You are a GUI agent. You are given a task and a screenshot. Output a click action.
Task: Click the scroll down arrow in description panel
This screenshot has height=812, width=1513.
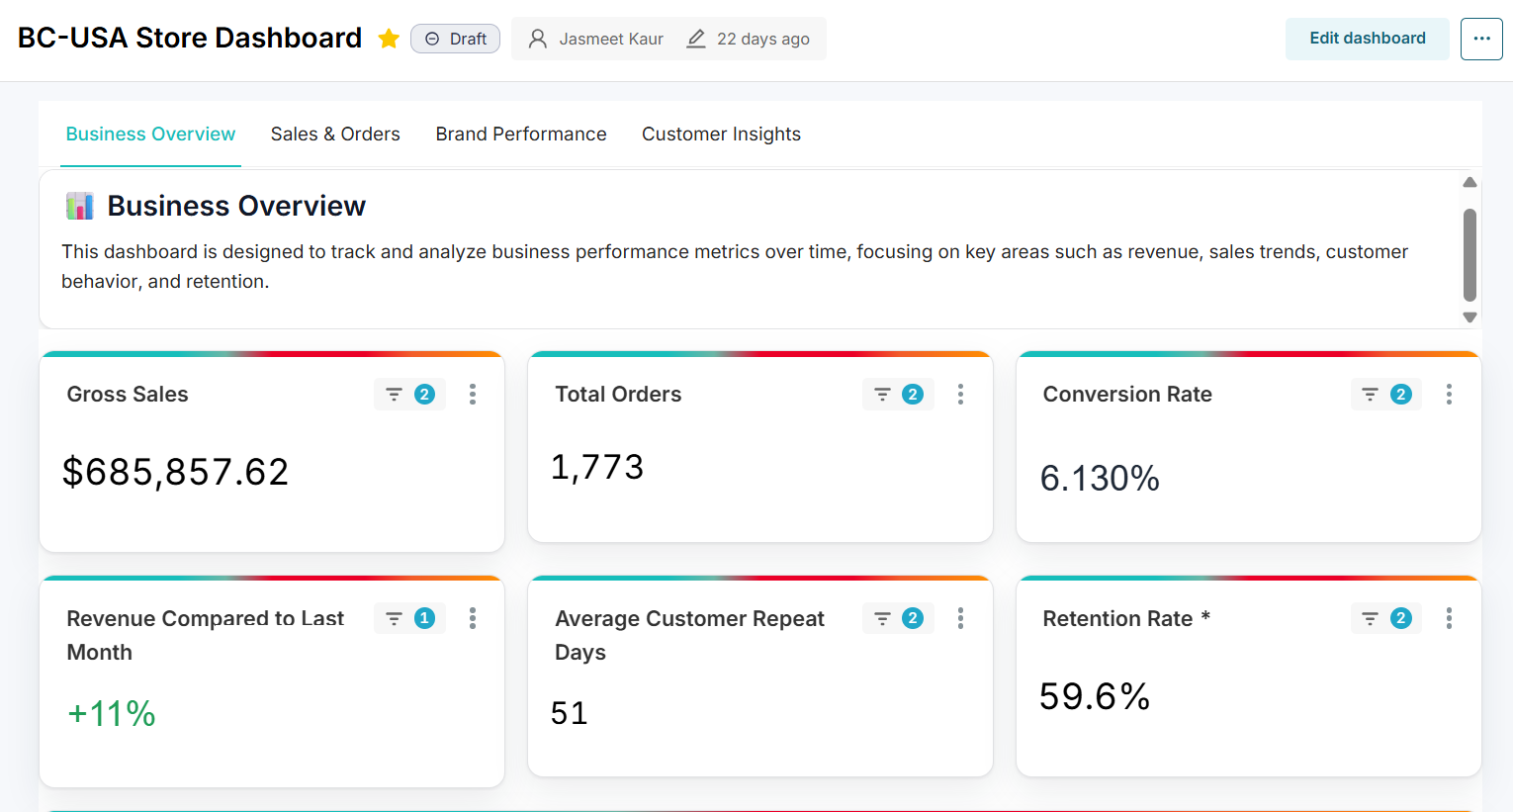coord(1469,317)
